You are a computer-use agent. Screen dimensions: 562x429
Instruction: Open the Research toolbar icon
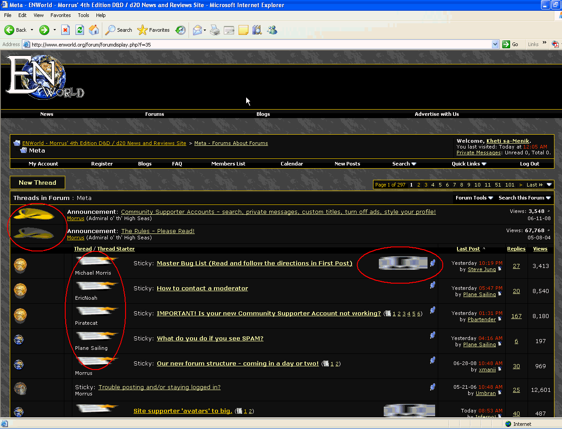click(x=257, y=30)
